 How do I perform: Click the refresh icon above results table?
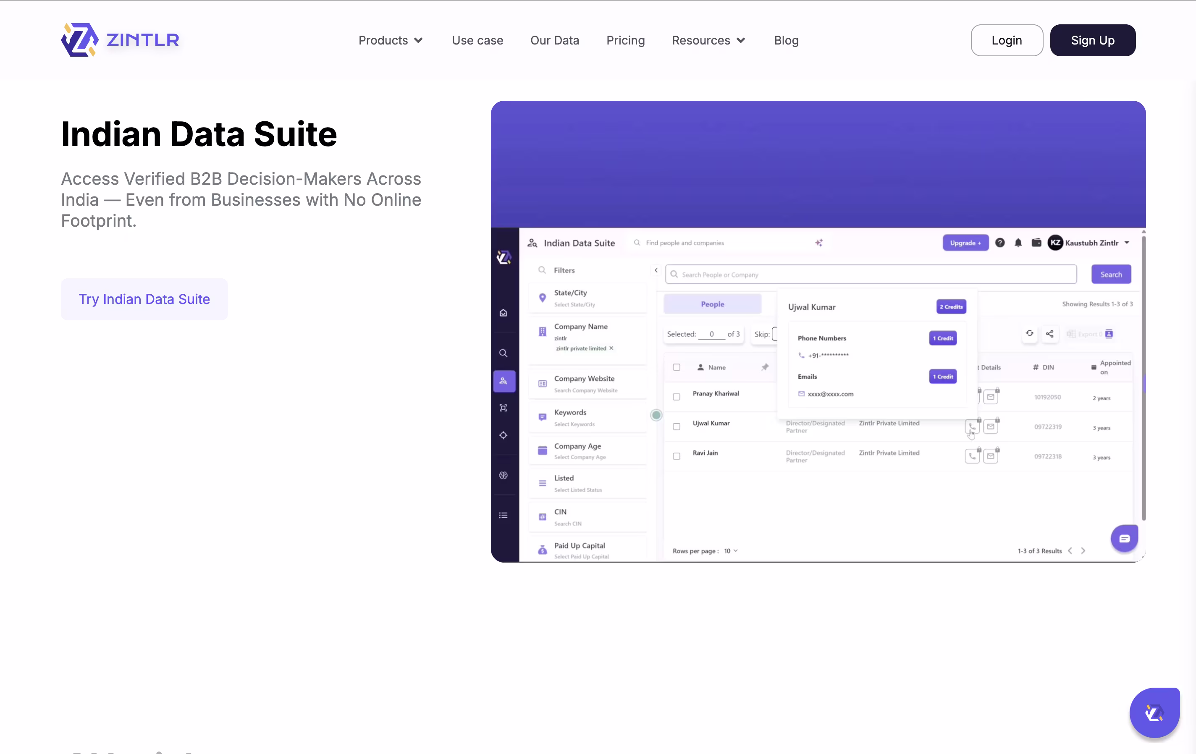1030,334
